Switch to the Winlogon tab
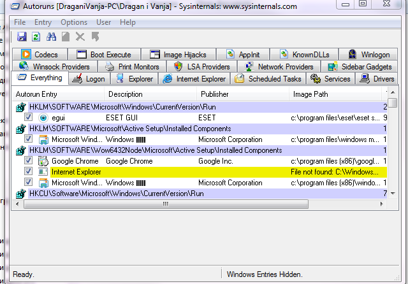The image size is (408, 284). point(368,54)
